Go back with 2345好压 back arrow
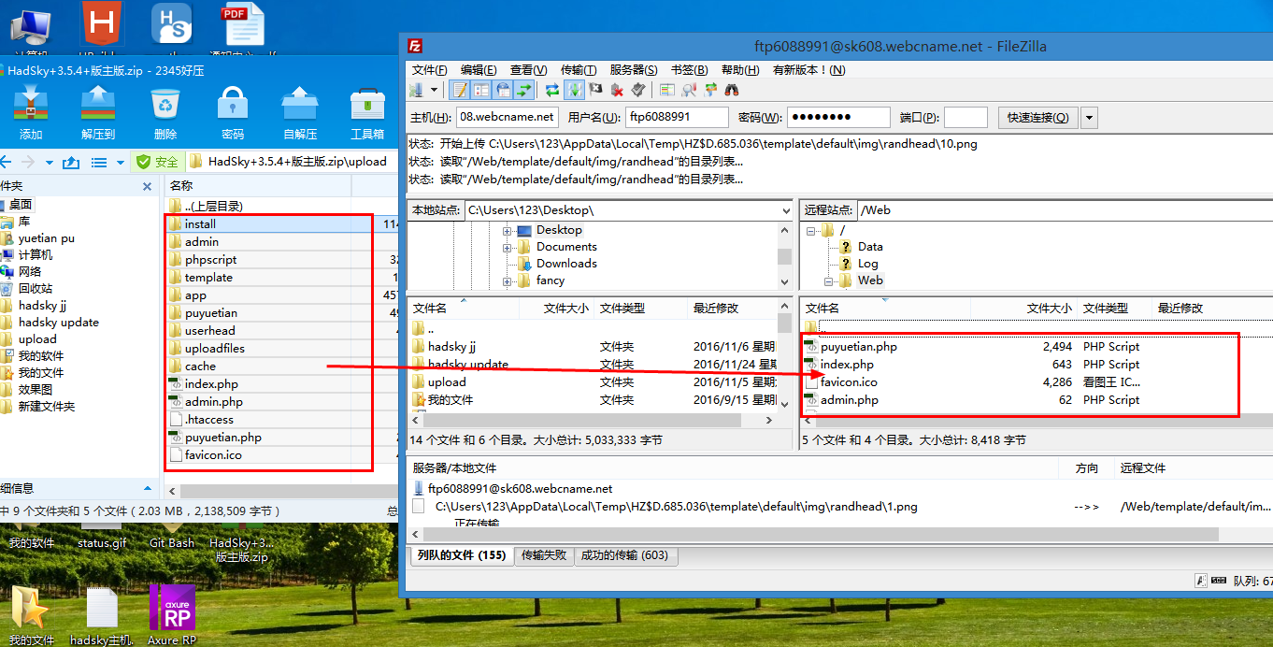Viewport: 1273px width, 647px height. [x=5, y=162]
